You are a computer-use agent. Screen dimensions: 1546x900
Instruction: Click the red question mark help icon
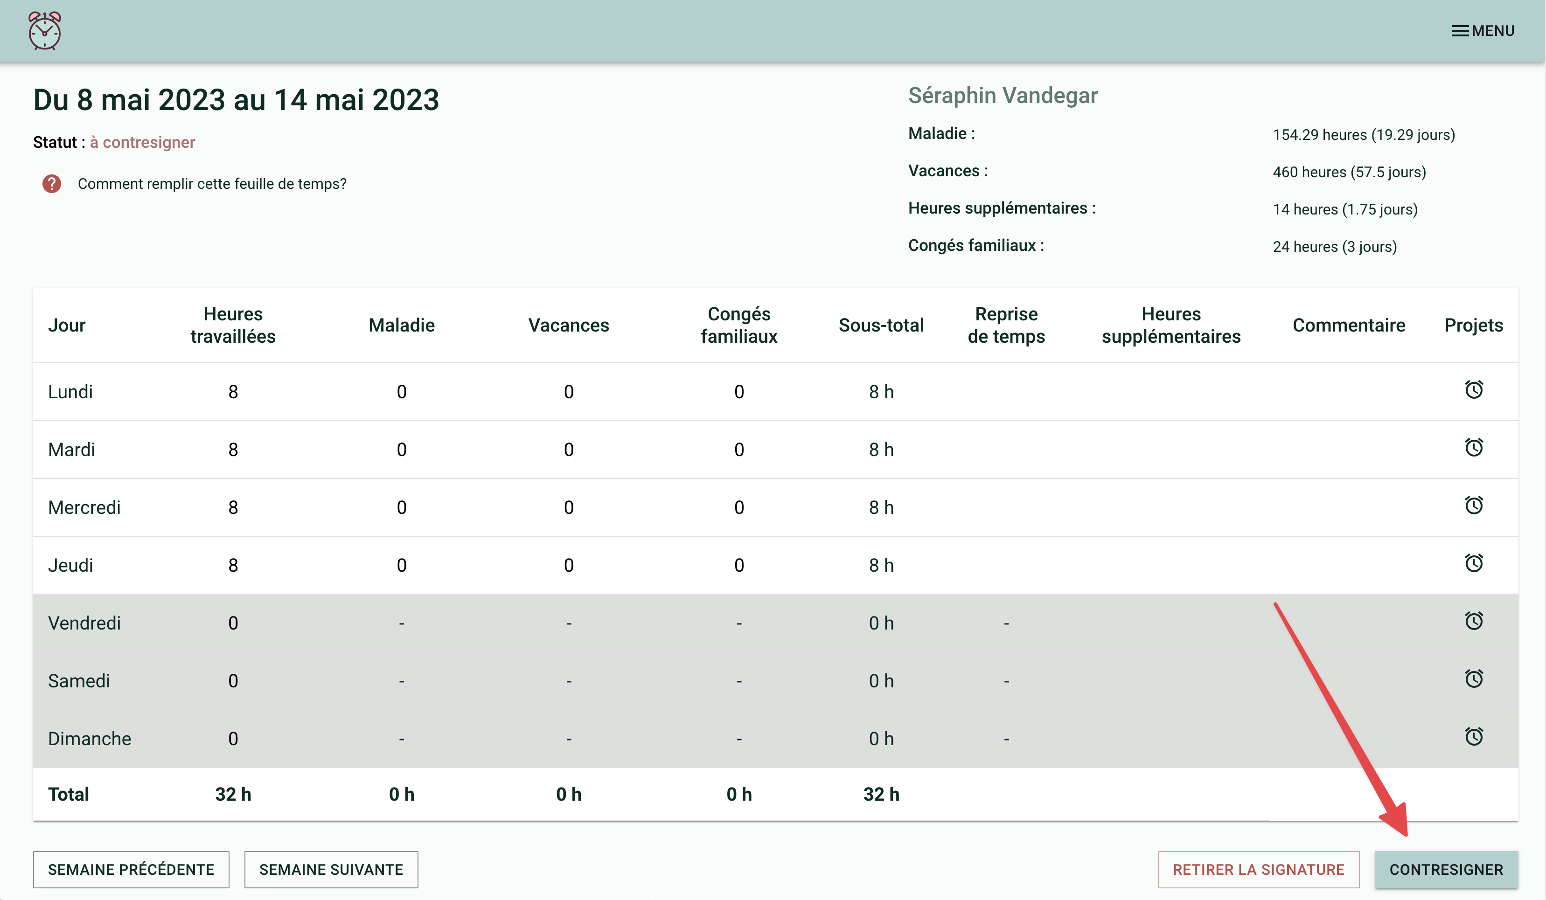[x=51, y=184]
